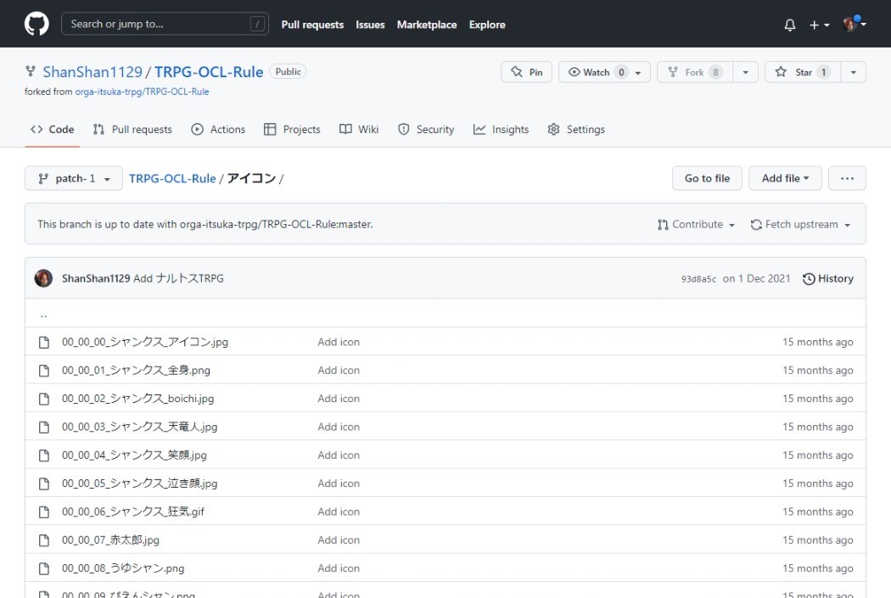This screenshot has height=598, width=891.
Task: Open the user profile avatar menu
Action: [854, 25]
